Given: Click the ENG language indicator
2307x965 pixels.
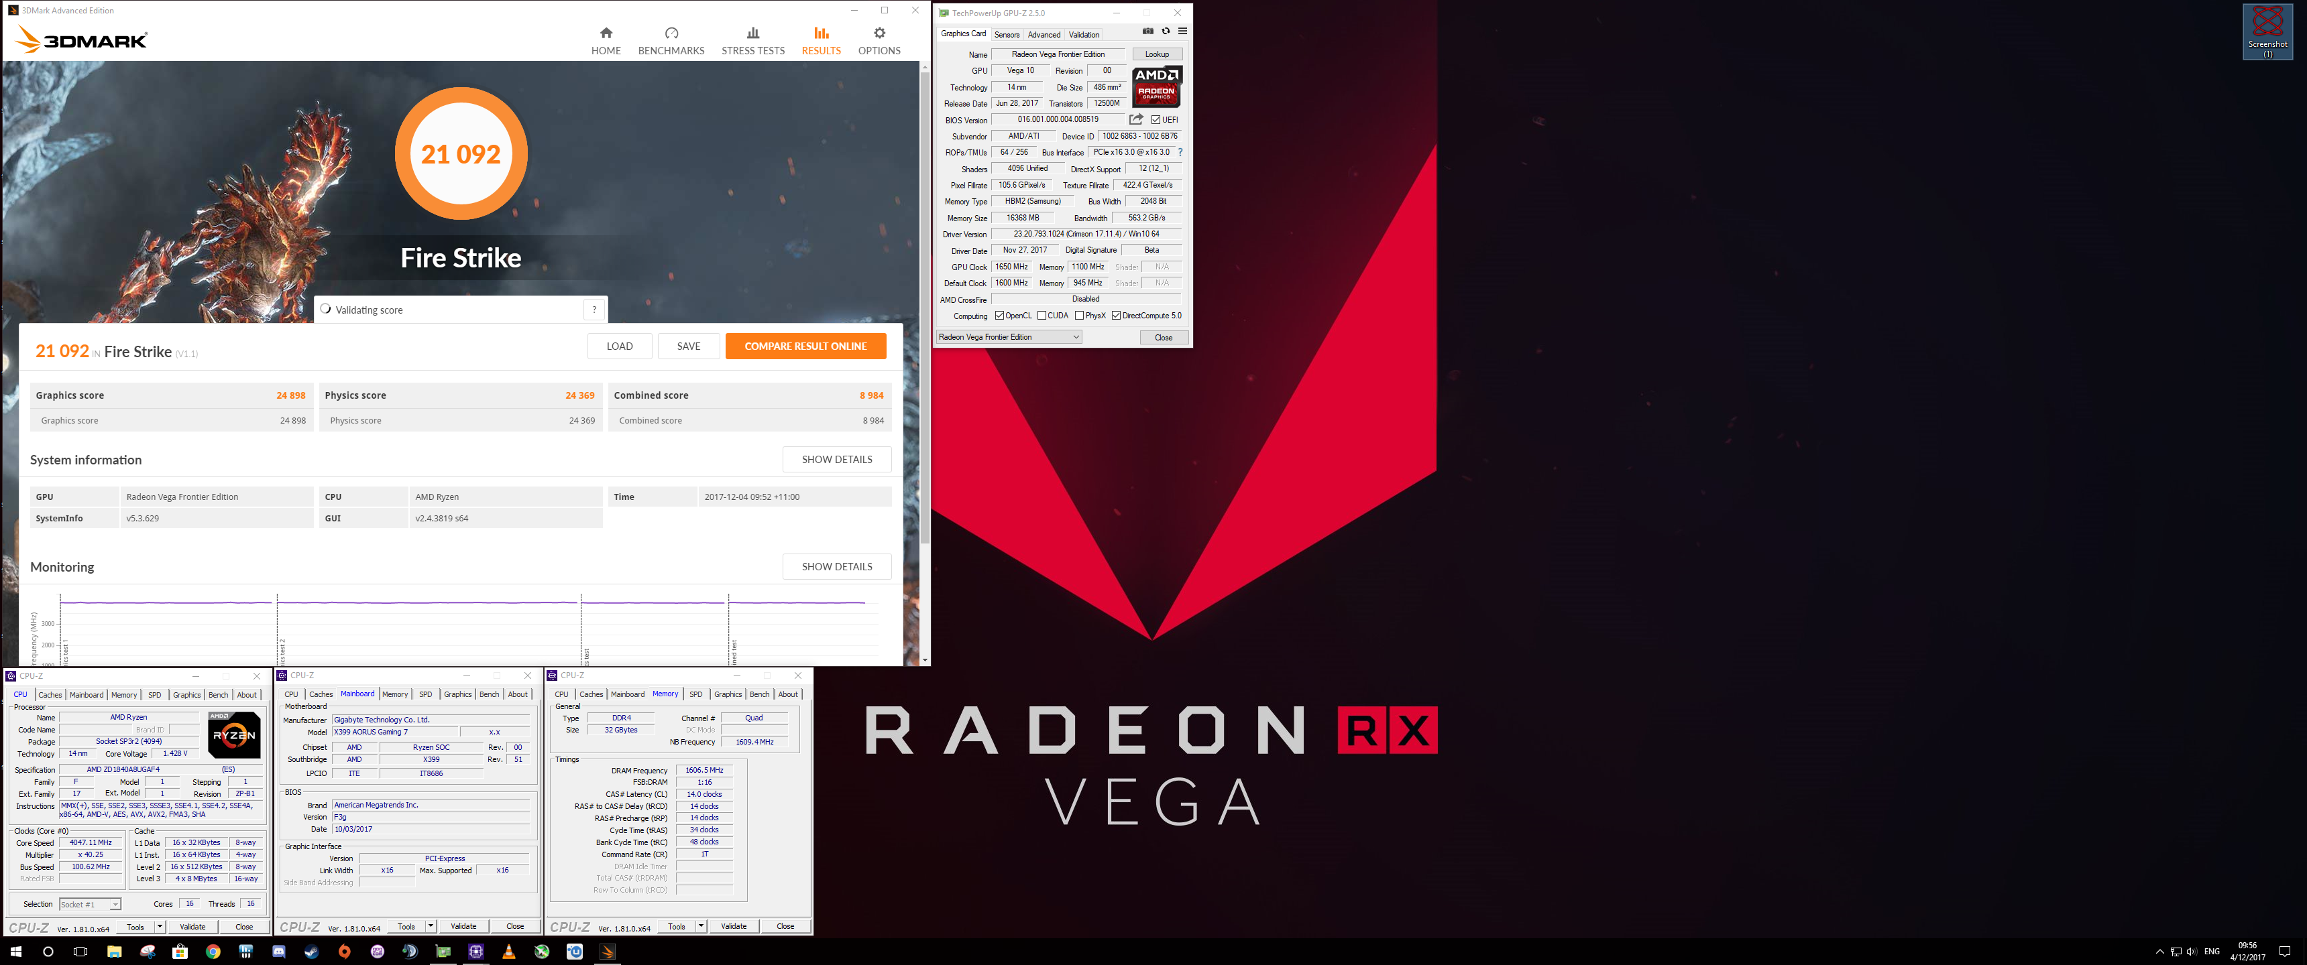Looking at the screenshot, I should click(x=2211, y=952).
